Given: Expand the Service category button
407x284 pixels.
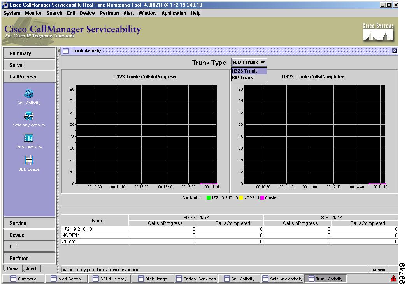Looking at the screenshot, I should coord(29,223).
